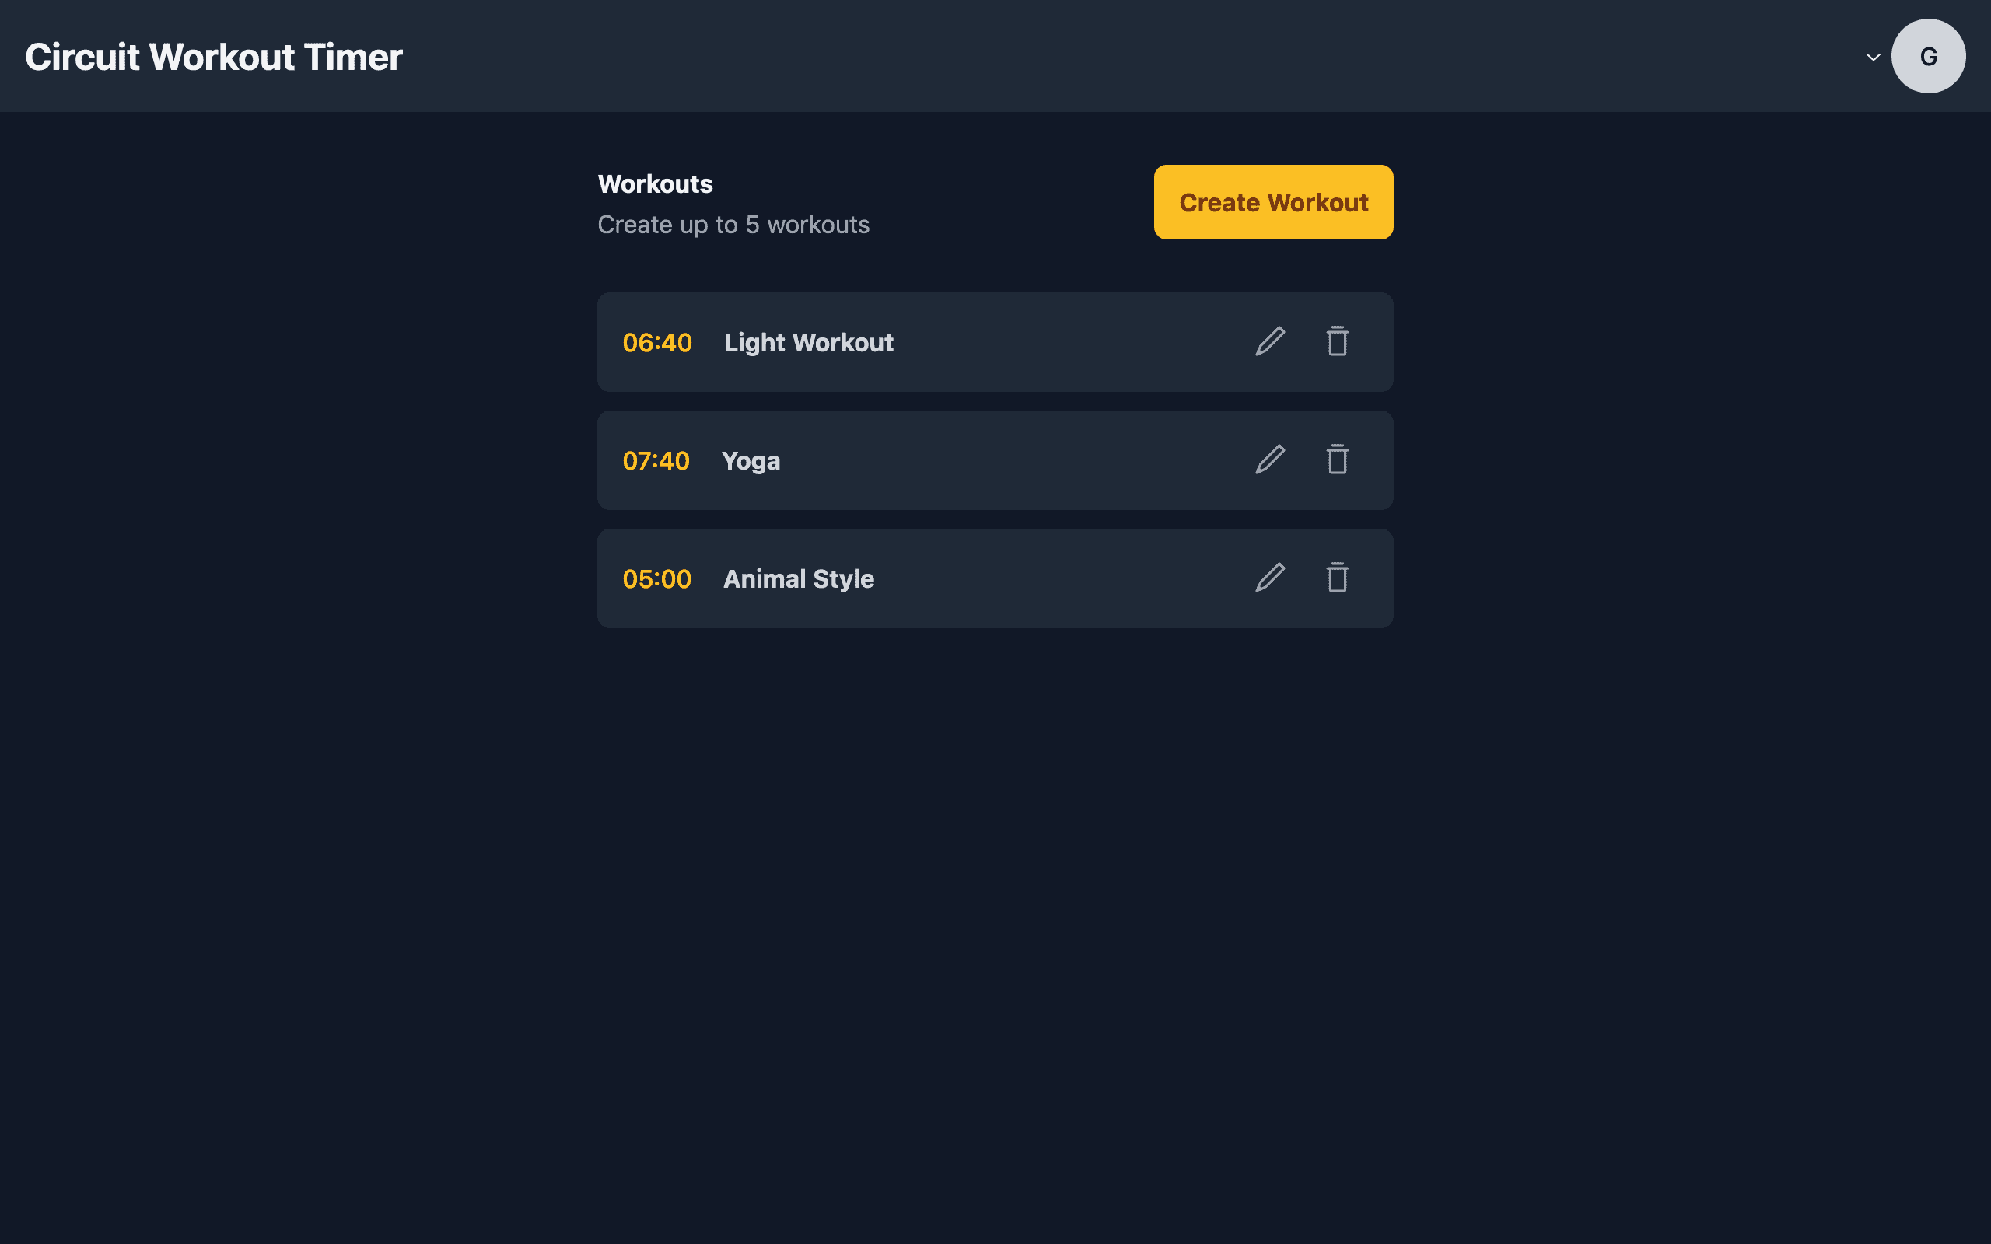1991x1244 pixels.
Task: Click the delete icon for Light Workout
Action: 1336,341
